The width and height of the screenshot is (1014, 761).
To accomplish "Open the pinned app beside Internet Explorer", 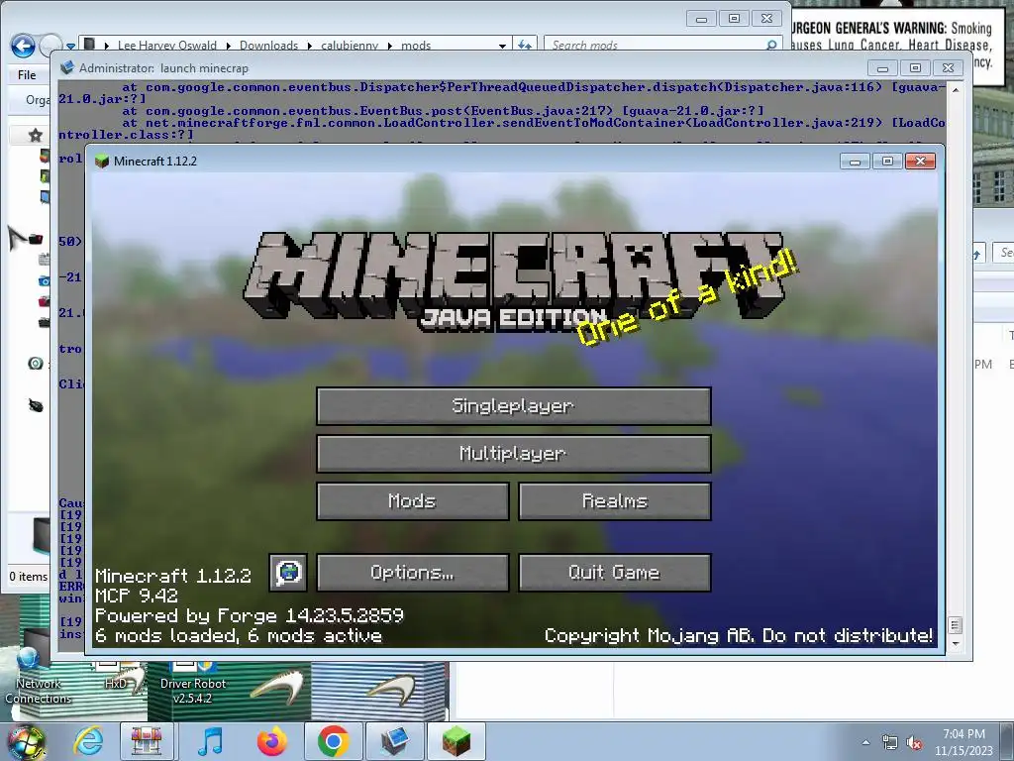I will pyautogui.click(x=147, y=741).
